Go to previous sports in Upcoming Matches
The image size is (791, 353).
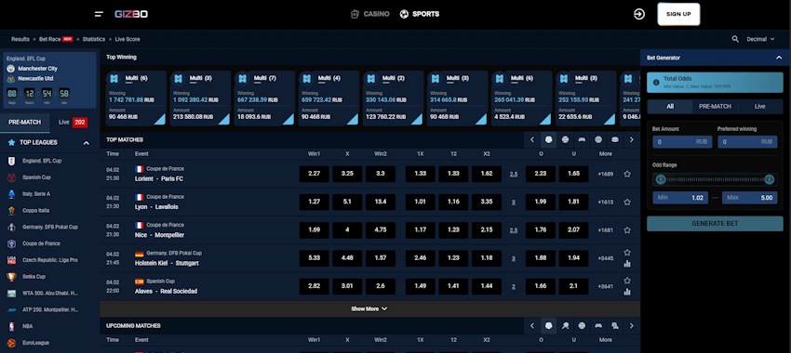531,326
